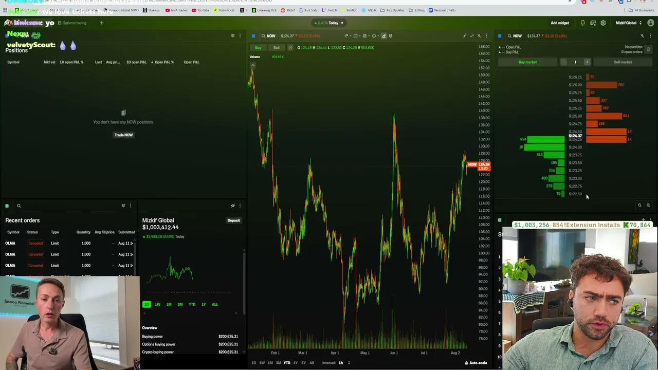This screenshot has width=658, height=370.
Task: Search within the recent orders widget
Action: [19, 206]
